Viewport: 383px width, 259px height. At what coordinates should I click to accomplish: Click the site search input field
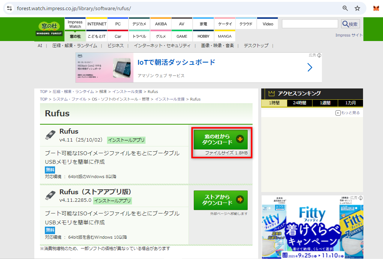pos(310,24)
